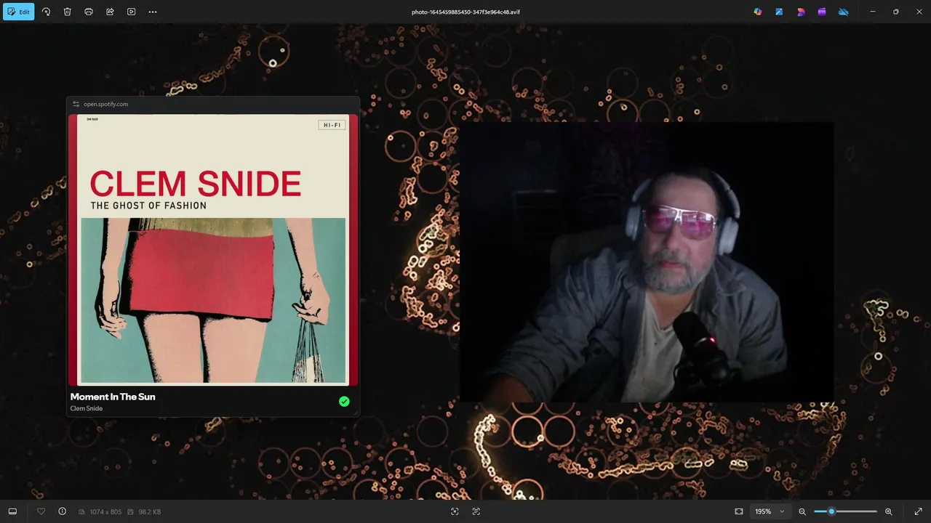The height and width of the screenshot is (523, 931).
Task: Print the current photo
Action: coord(89,12)
